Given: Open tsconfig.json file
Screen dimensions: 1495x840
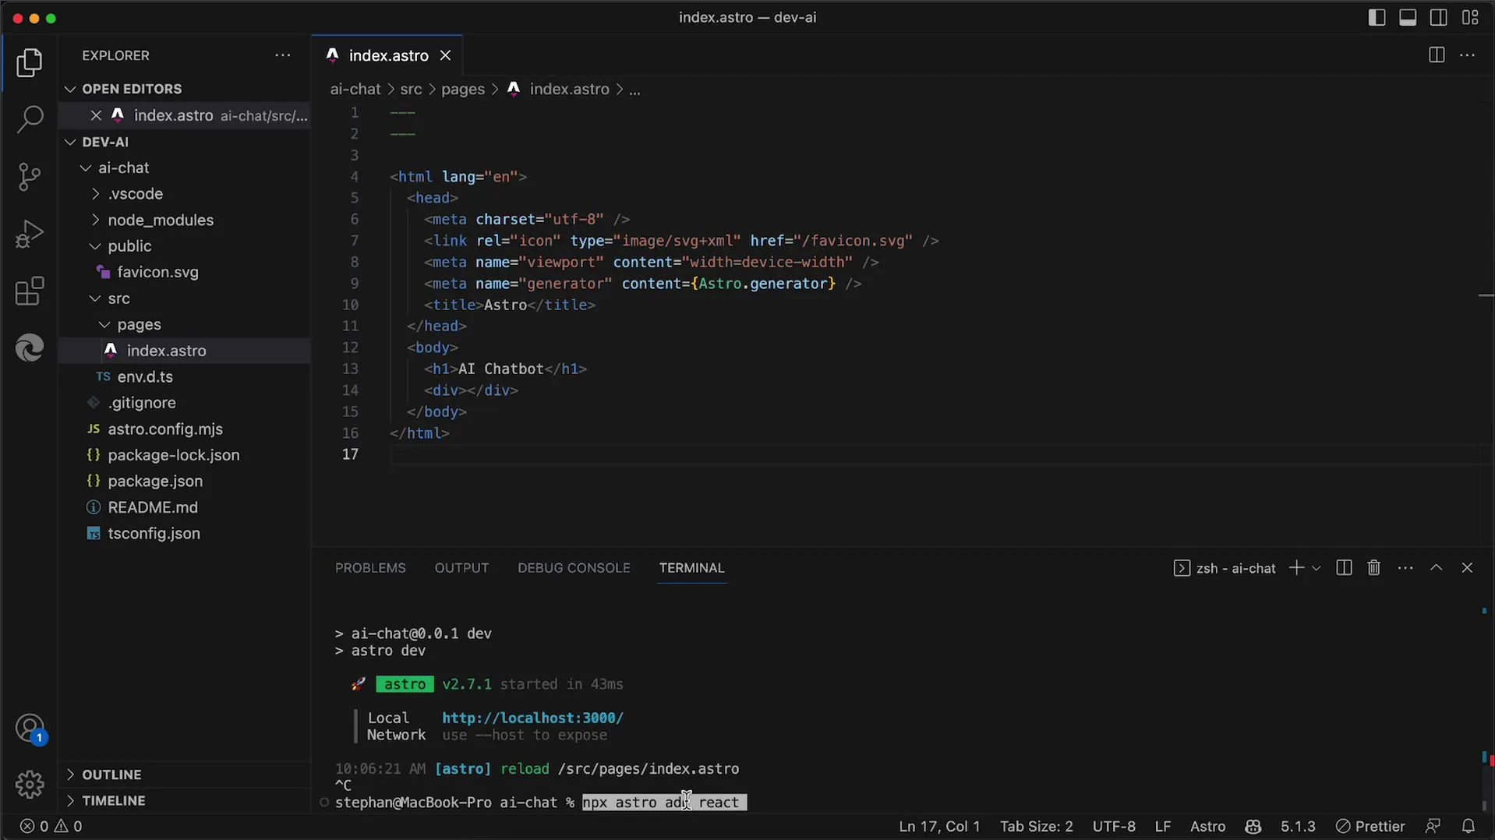Looking at the screenshot, I should 184,534.
